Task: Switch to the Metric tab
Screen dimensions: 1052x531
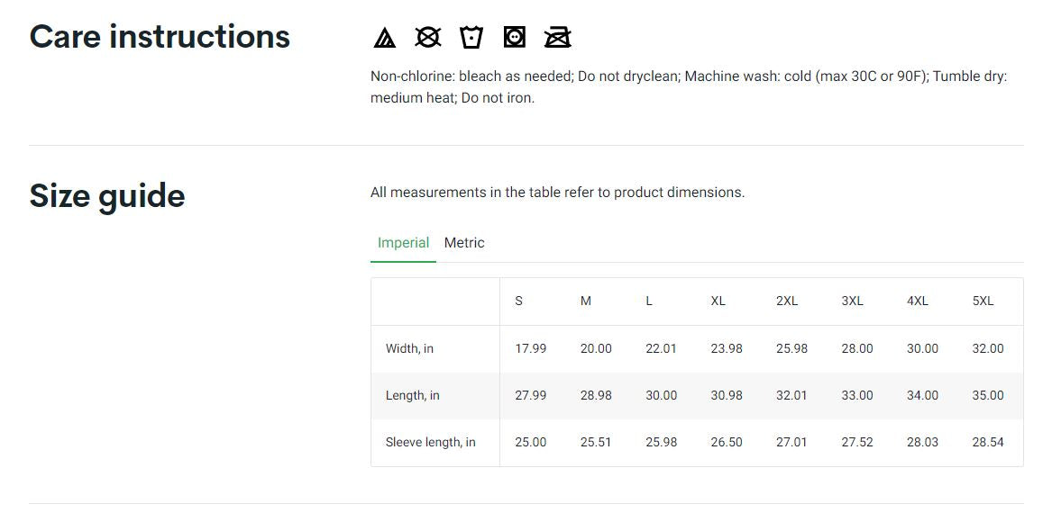Action: [x=464, y=243]
